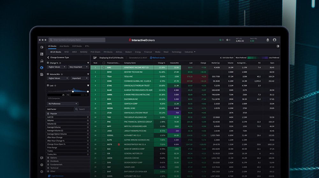Image resolution: width=319 pixels, height=178 pixels.
Task: Open the 'No Preference' dropdown
Action: pos(63,104)
